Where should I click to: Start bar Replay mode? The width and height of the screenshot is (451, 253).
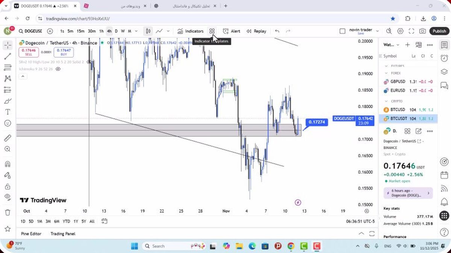pos(256,31)
